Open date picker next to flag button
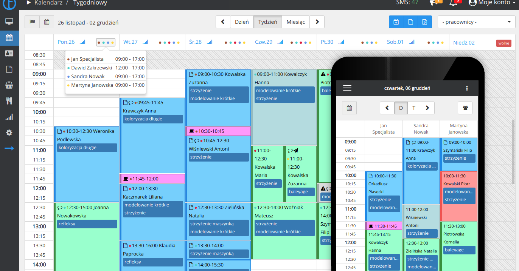 click(x=47, y=22)
